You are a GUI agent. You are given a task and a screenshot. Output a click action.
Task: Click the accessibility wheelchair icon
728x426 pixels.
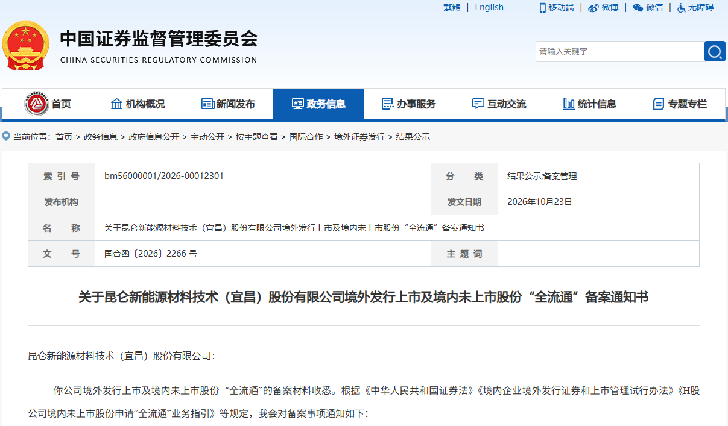point(682,8)
